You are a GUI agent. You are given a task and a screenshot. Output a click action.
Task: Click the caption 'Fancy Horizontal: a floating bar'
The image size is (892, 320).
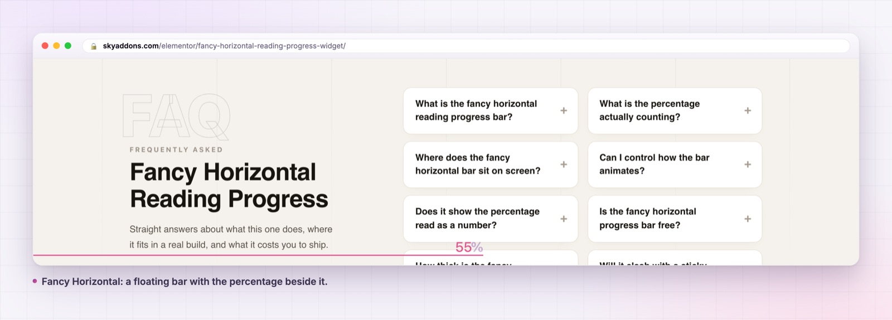click(x=185, y=282)
